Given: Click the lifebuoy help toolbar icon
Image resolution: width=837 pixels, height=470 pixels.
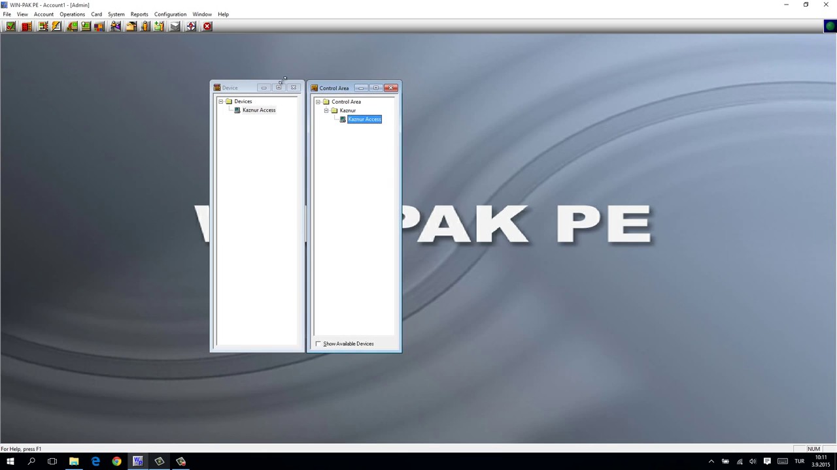Looking at the screenshot, I should click(x=191, y=26).
